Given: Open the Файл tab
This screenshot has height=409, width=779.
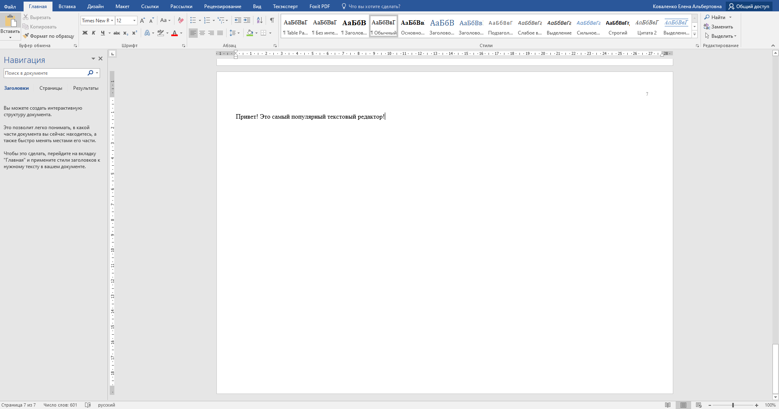Looking at the screenshot, I should click(10, 6).
